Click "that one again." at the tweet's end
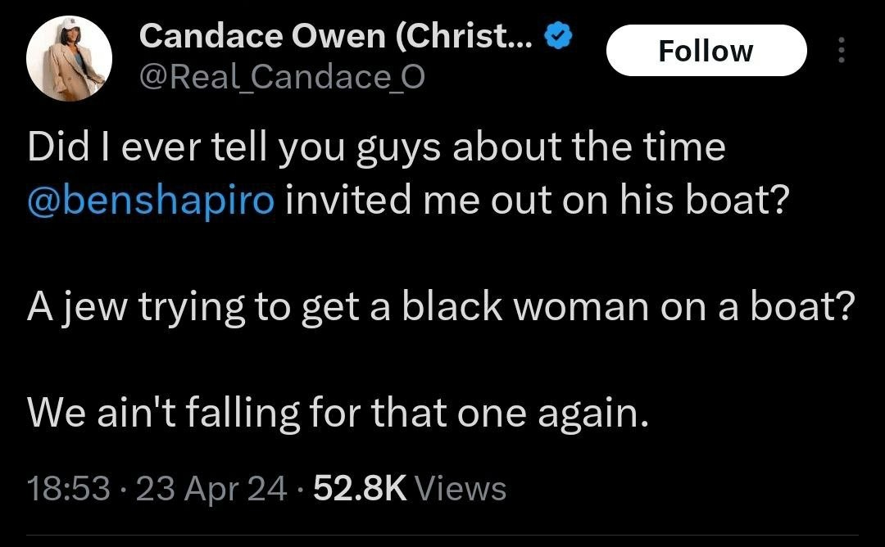885x547 pixels. [510, 413]
